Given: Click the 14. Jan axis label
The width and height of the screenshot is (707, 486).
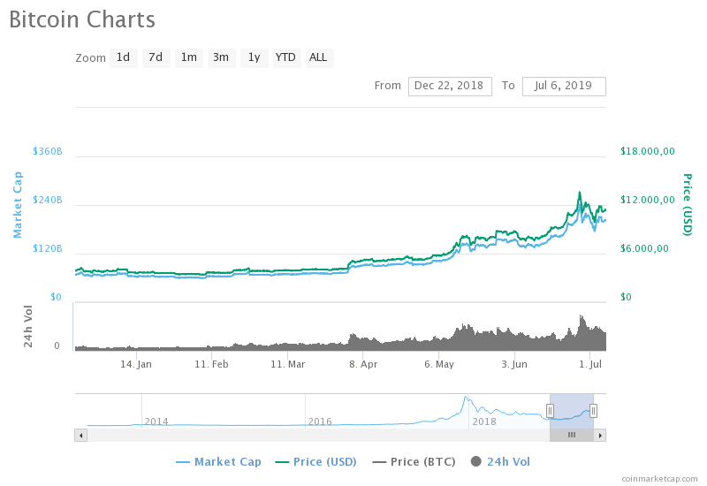Looking at the screenshot, I should click(136, 364).
